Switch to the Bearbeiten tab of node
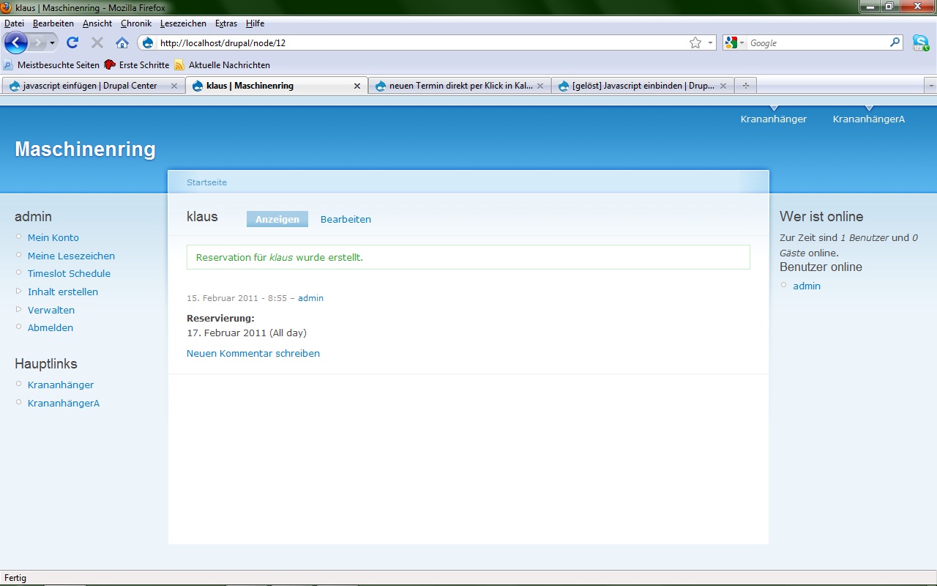 [x=346, y=219]
